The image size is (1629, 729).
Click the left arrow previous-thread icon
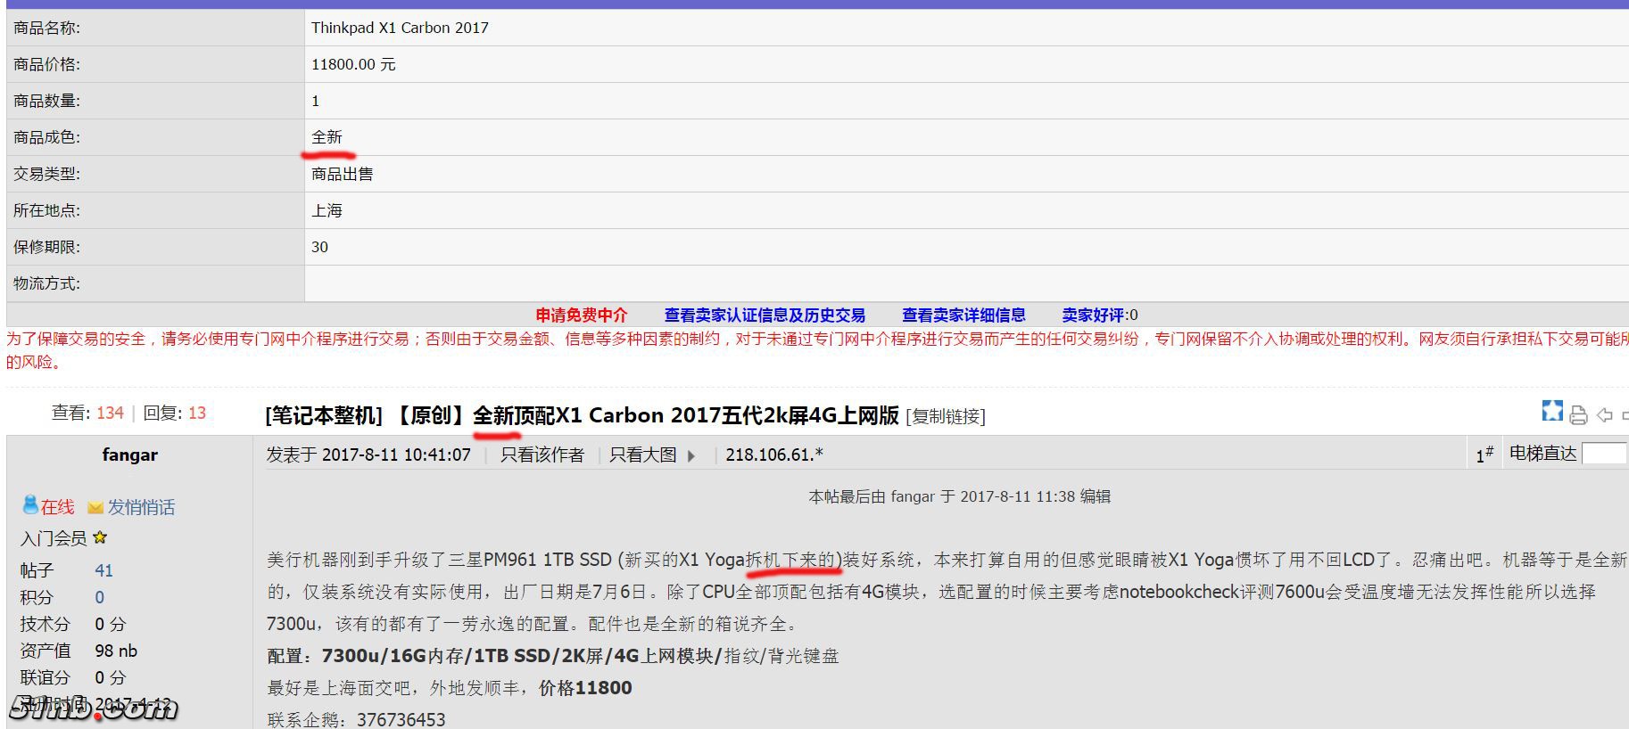coord(1604,415)
